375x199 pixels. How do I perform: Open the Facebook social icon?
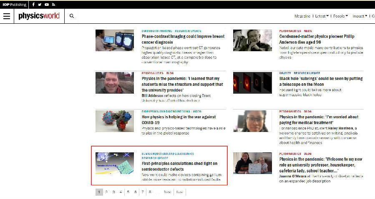tap(33, 5)
